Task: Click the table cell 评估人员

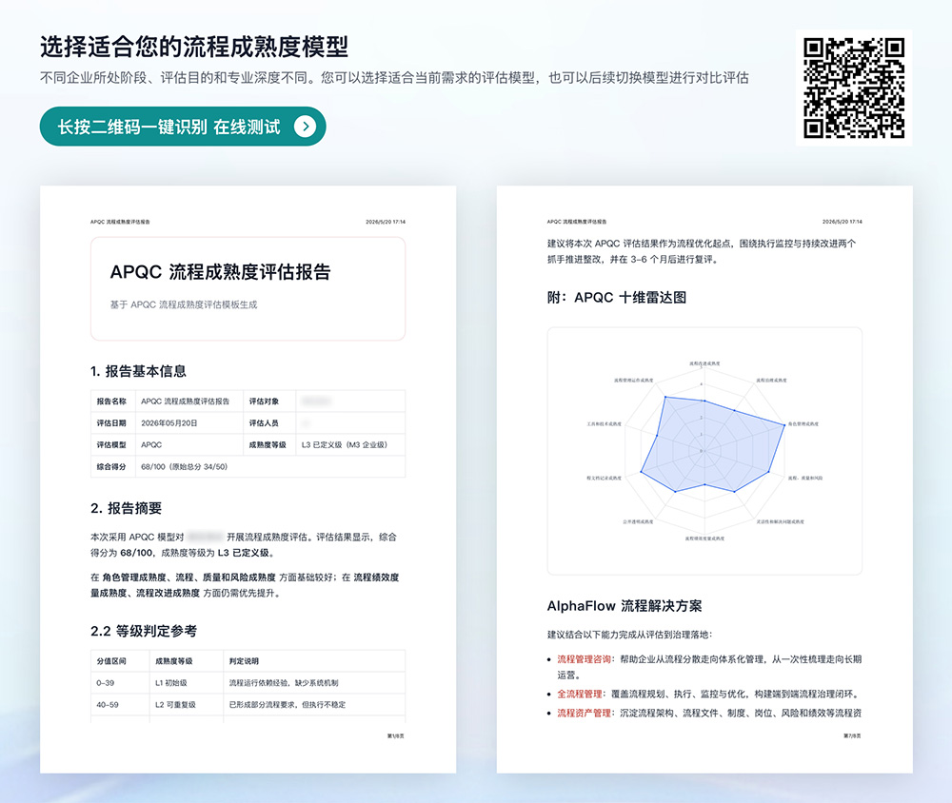Action: [x=269, y=423]
